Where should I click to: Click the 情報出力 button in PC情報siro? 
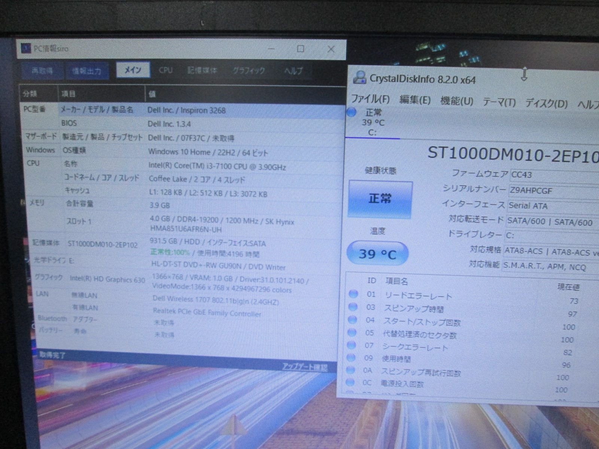pos(86,71)
